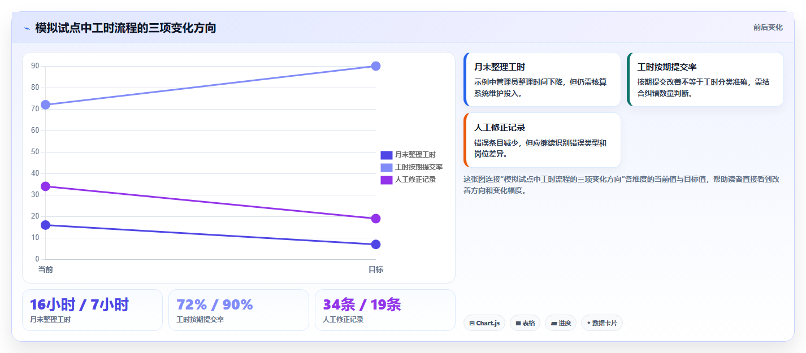Click the panel title 模拟试点中工时流程的三项变化方向
Screen dimensions: 806x353
(125, 28)
